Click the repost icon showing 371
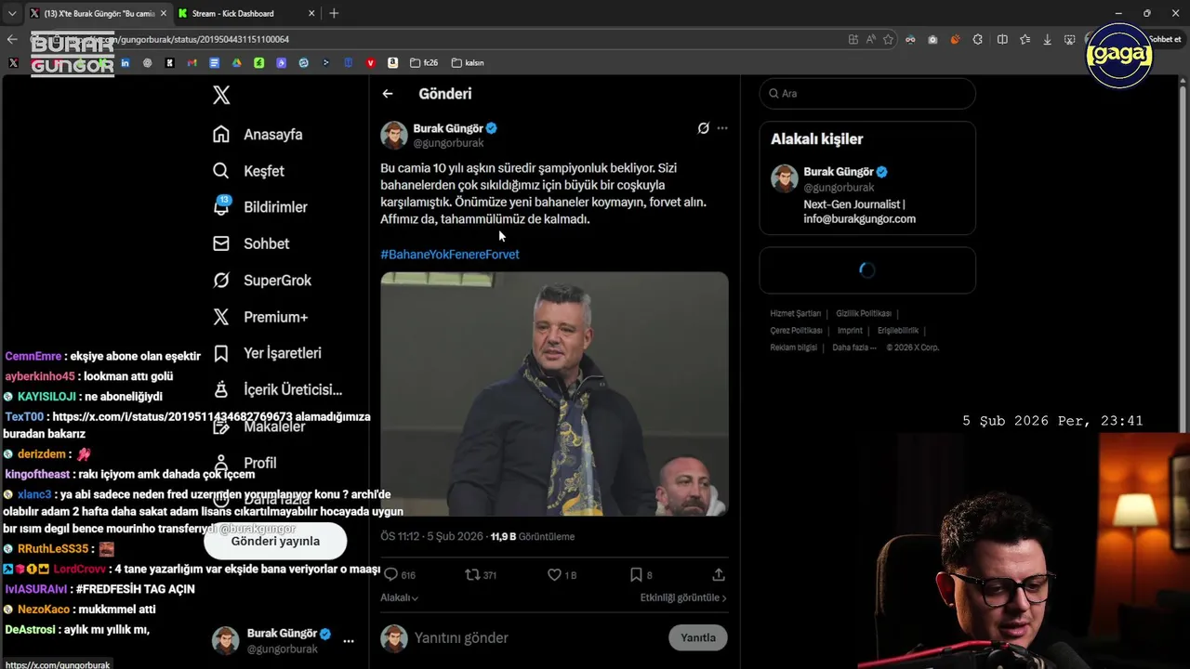Screen dimensions: 1190x669 (x=481, y=575)
